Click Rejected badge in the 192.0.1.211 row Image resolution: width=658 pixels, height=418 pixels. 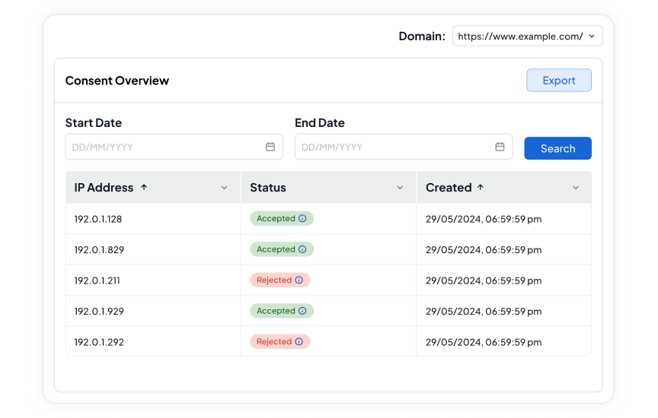280,280
